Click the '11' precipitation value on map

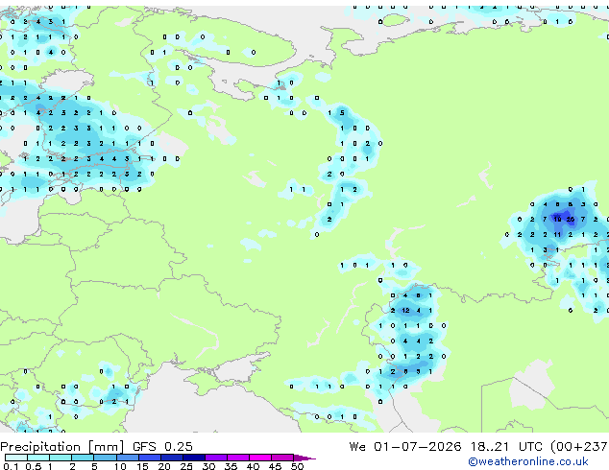(x=557, y=235)
